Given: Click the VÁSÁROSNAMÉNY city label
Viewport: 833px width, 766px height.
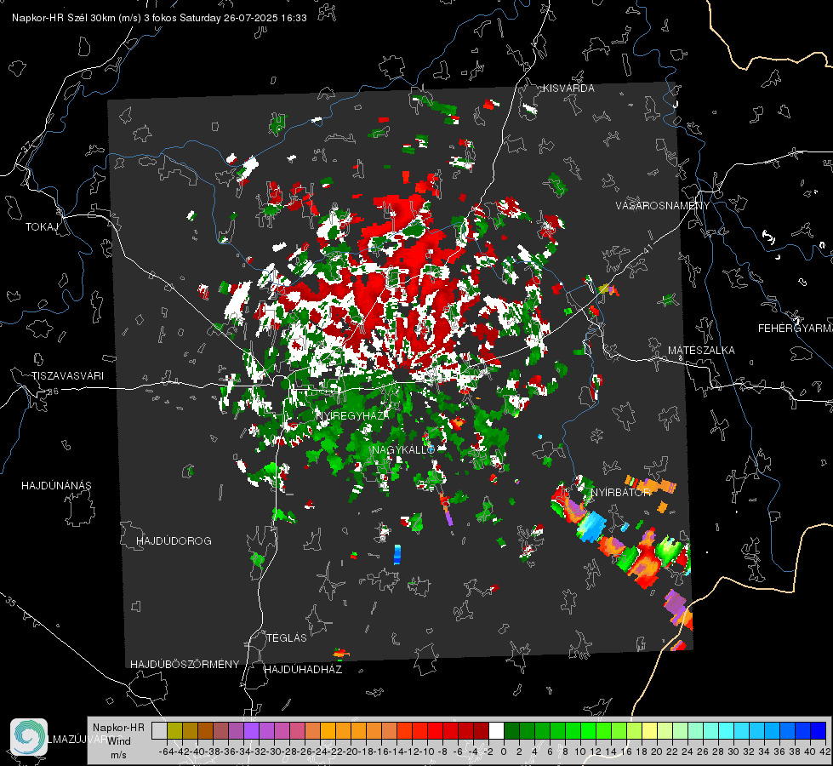Looking at the screenshot, I should 663,206.
